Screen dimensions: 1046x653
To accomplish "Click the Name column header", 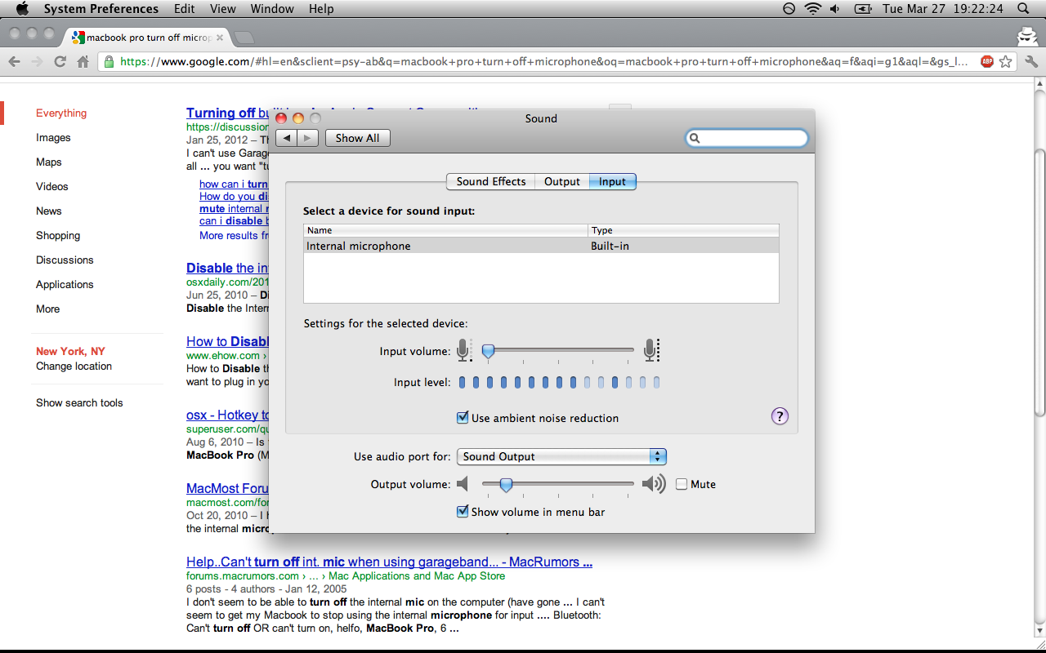I will pos(445,230).
